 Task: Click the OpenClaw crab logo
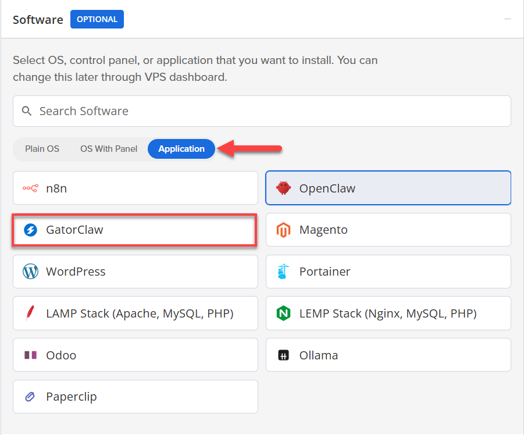[283, 188]
